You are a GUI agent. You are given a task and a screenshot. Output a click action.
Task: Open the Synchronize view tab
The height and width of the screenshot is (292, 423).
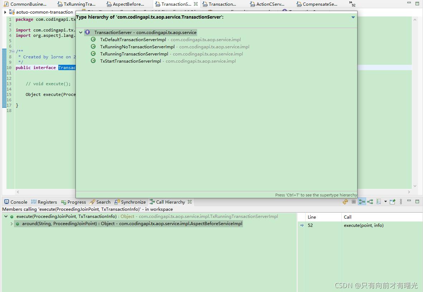(x=130, y=202)
